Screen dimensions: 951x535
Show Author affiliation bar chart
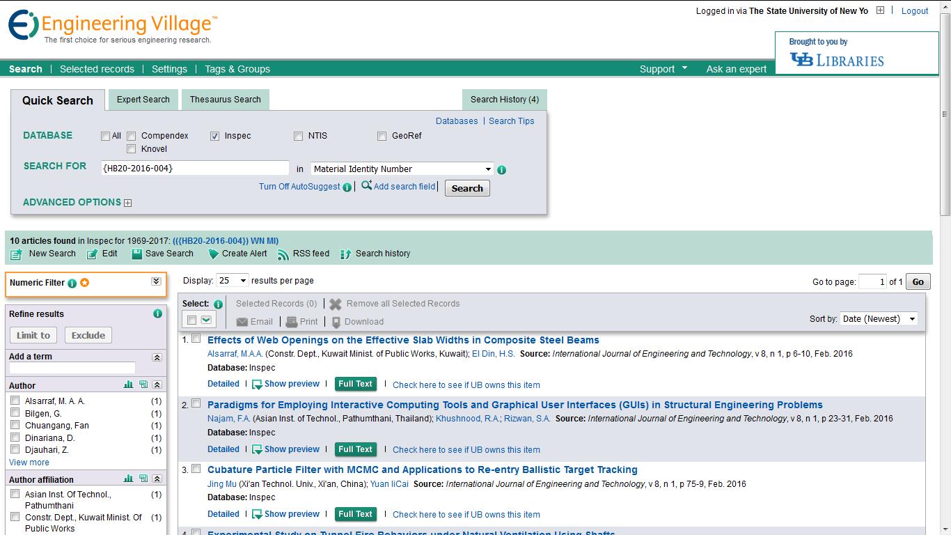128,479
